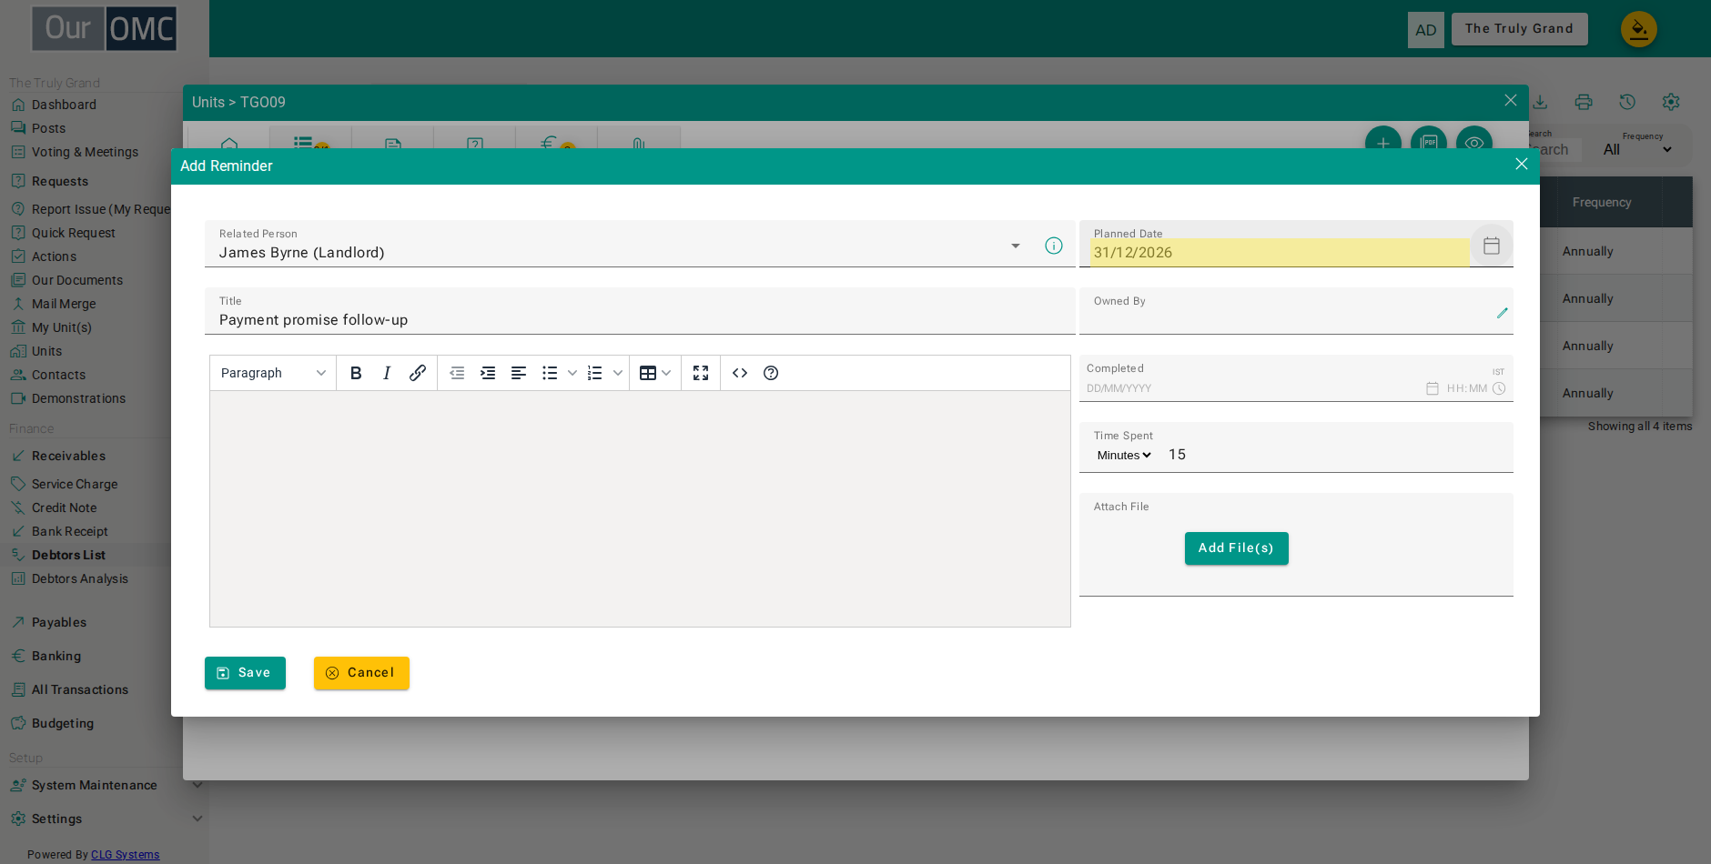Screen dimensions: 1711x864
Task: Apply bullet list formatting
Action: point(550,373)
